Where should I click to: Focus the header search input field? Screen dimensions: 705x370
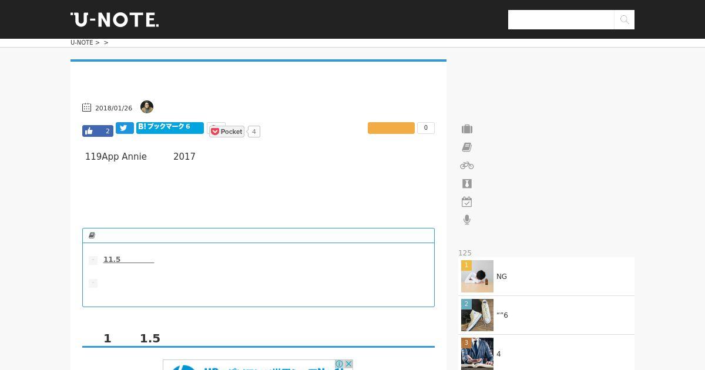tap(561, 19)
